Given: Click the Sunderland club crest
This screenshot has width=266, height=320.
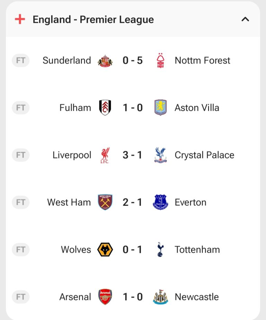Looking at the screenshot, I should coord(105,61).
